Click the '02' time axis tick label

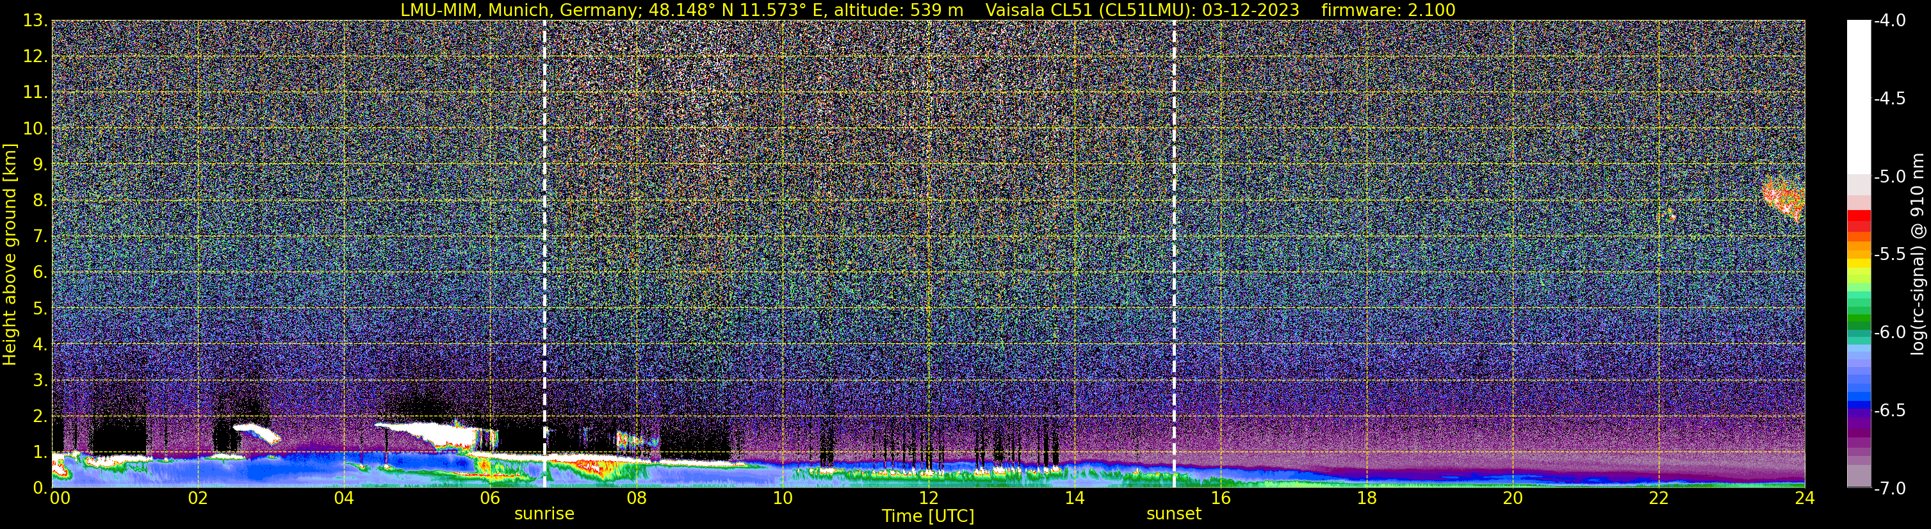coord(198,499)
